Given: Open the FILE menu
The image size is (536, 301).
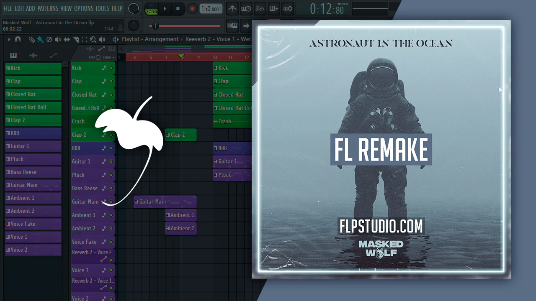Looking at the screenshot, I should pos(8,8).
